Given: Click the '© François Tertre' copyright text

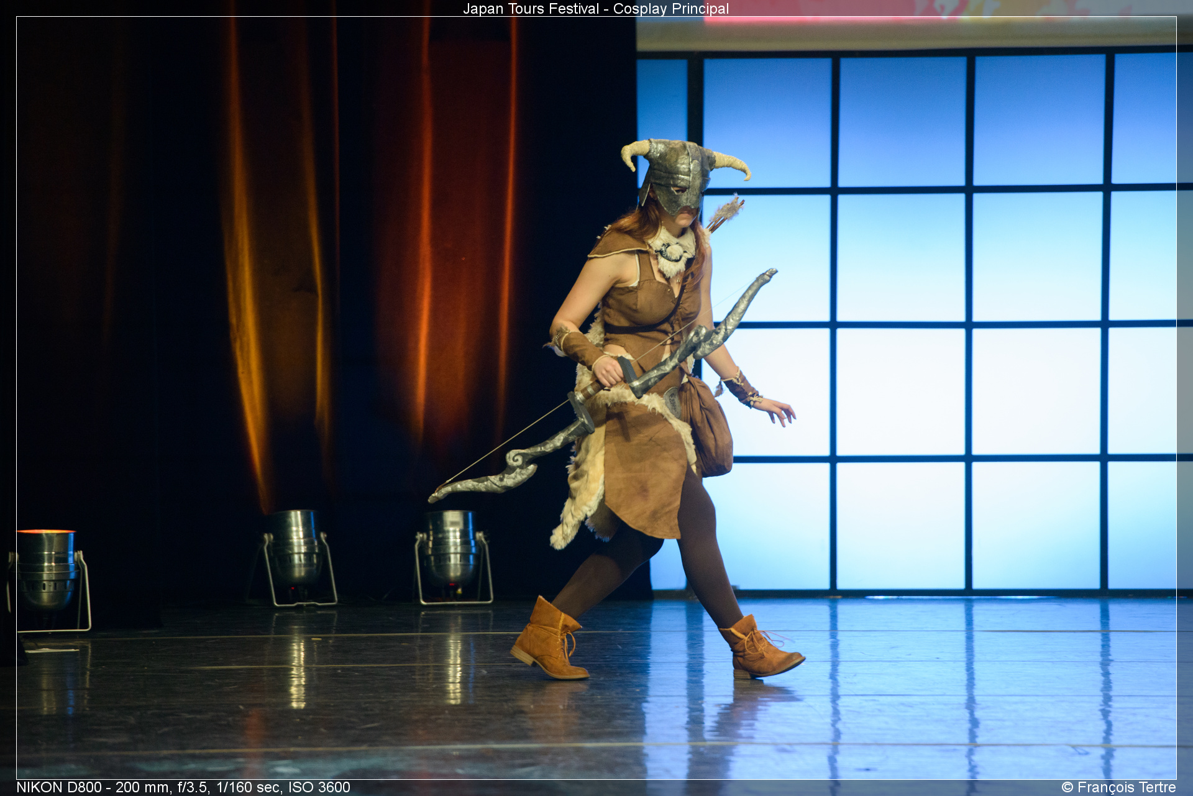Looking at the screenshot, I should click(1118, 787).
